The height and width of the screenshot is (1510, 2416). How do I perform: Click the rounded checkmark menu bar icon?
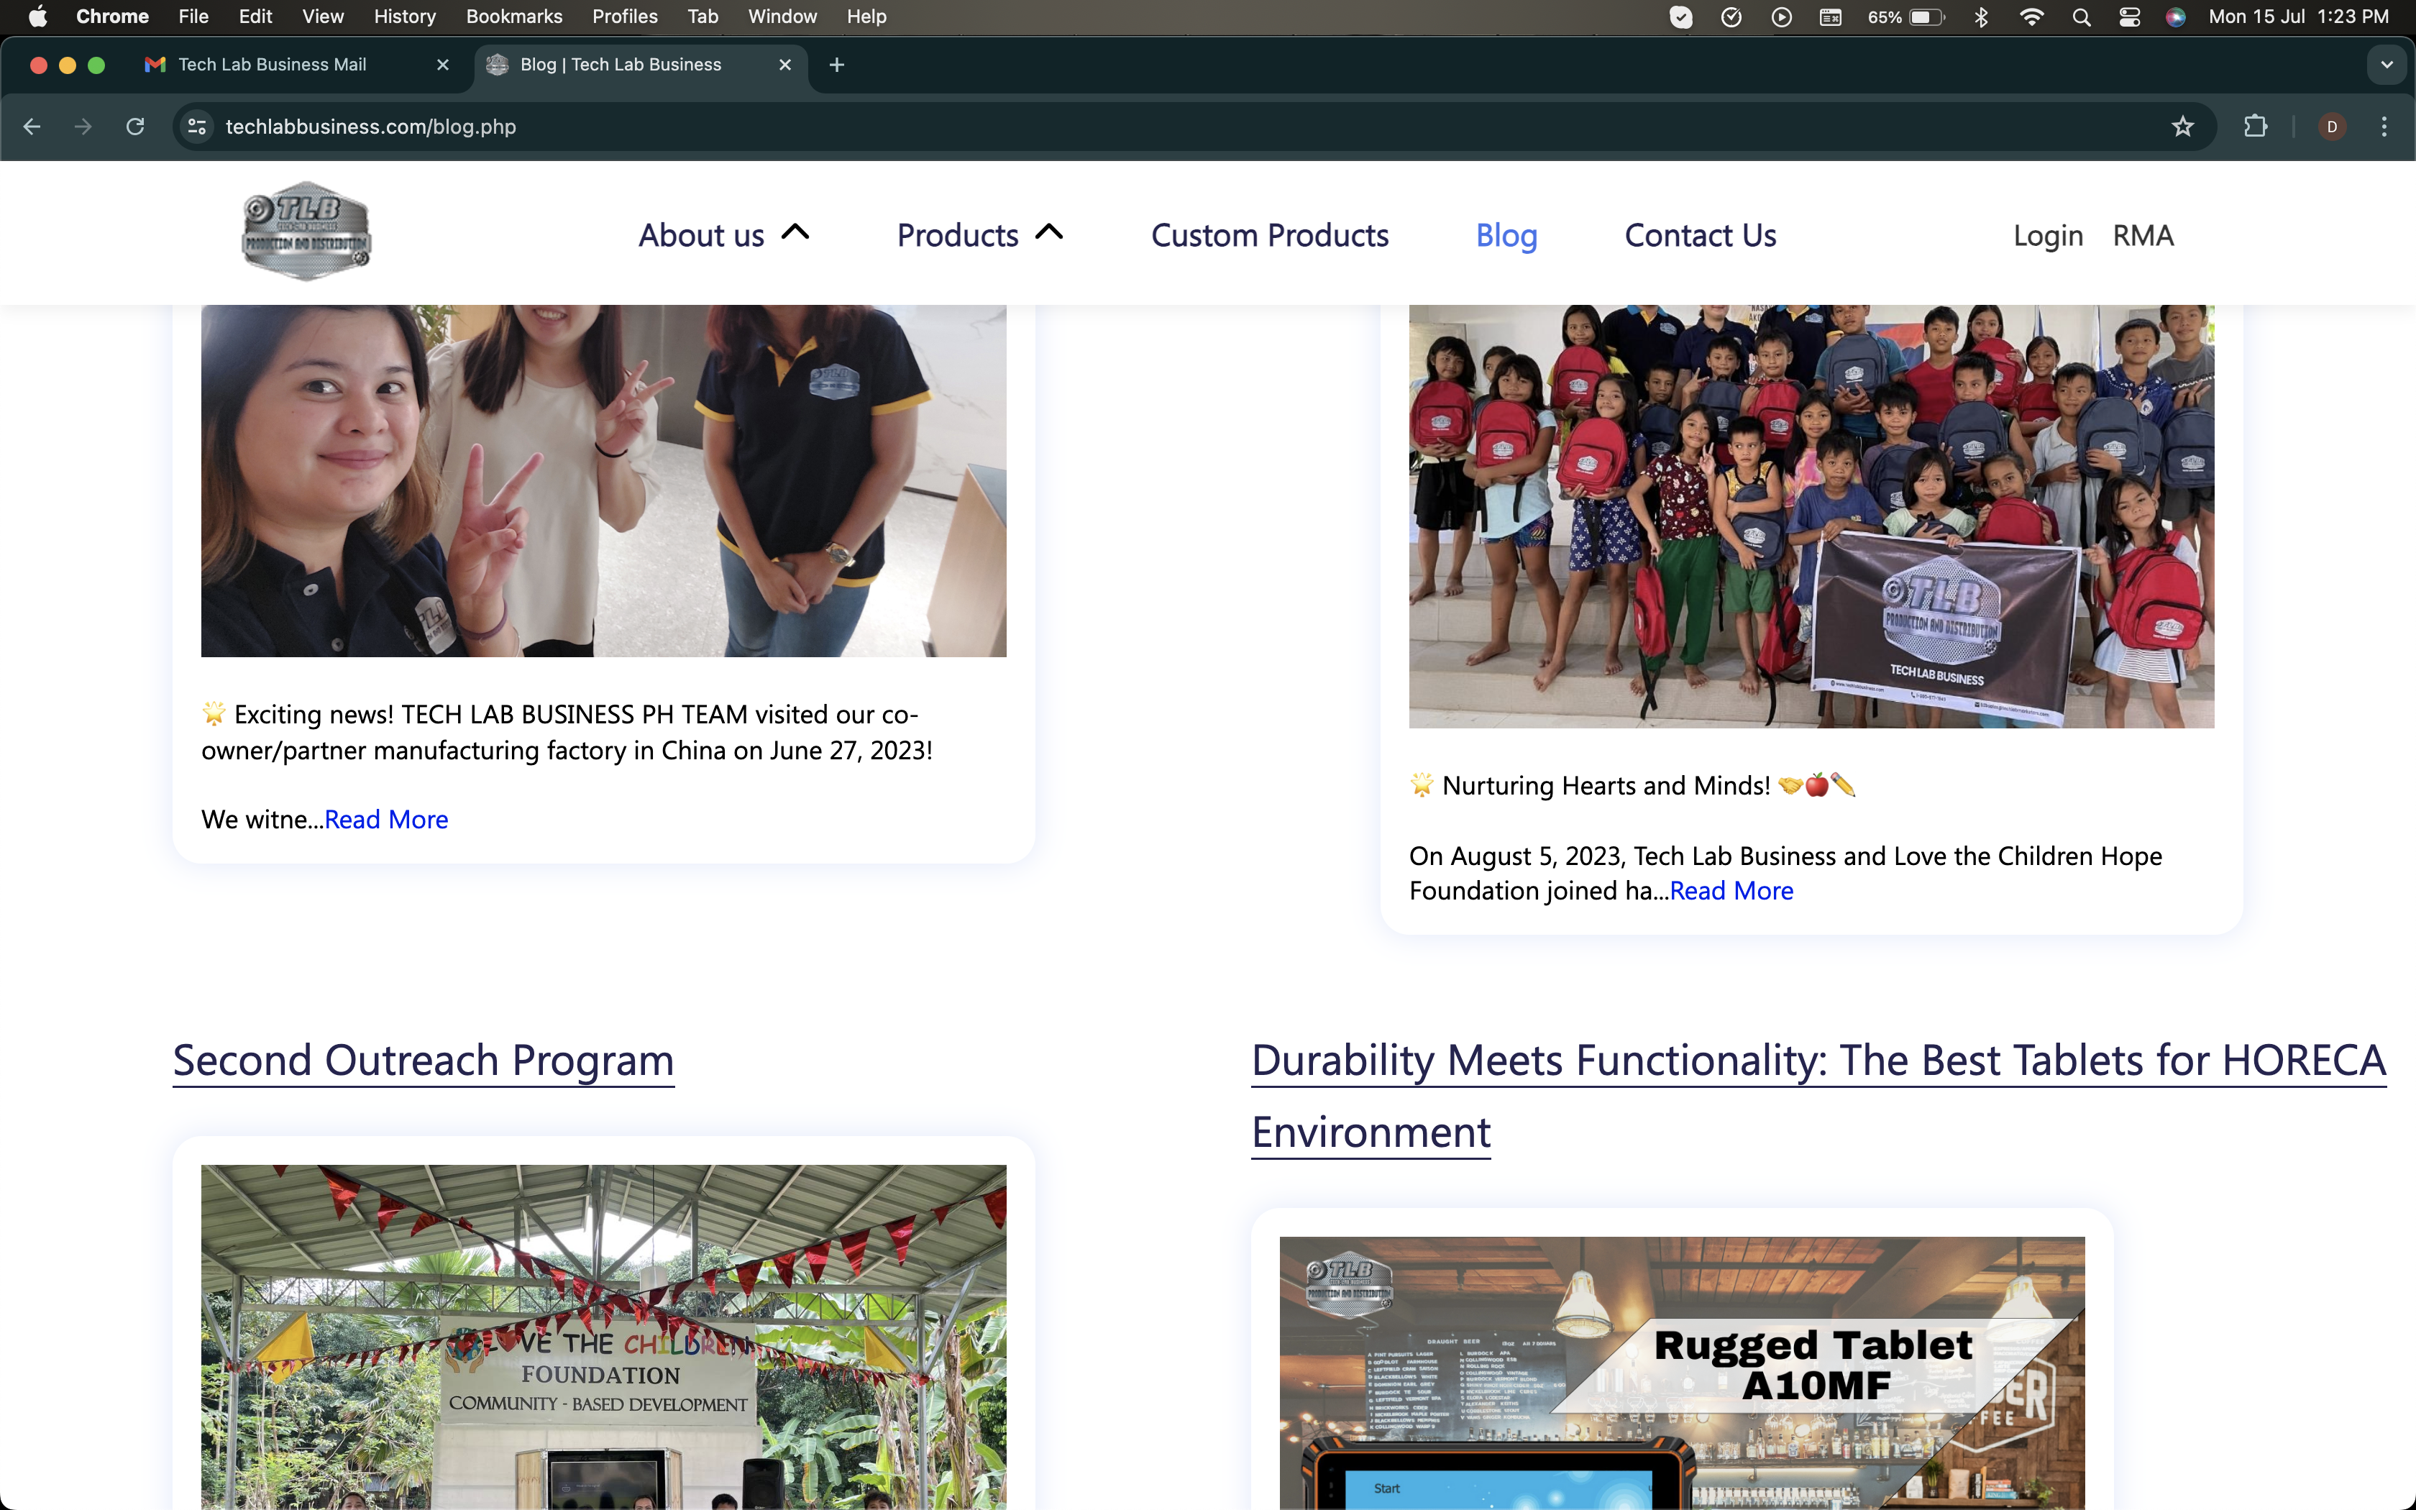click(x=1681, y=17)
